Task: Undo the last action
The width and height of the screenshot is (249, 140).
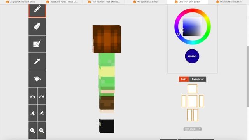Action: (33, 96)
